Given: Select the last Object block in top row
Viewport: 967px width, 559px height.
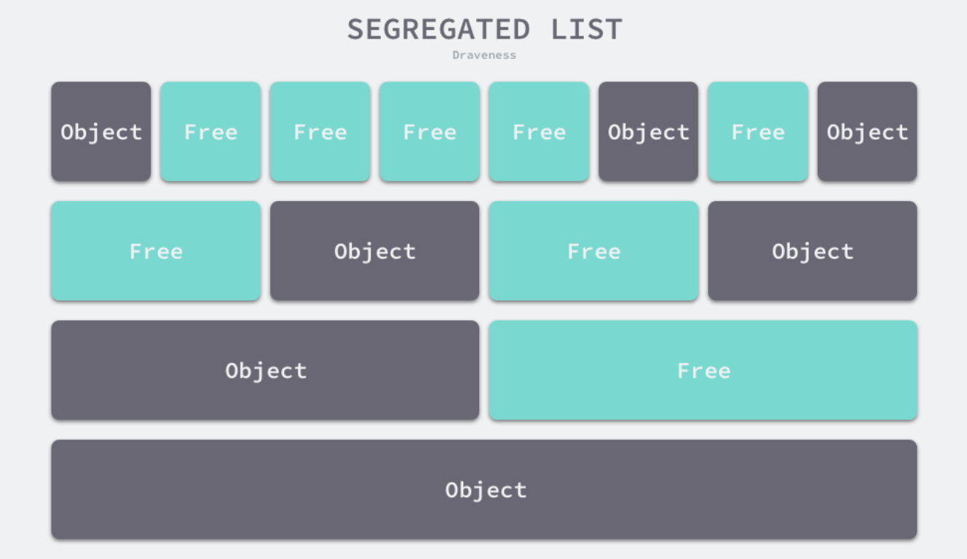Looking at the screenshot, I should (x=867, y=132).
